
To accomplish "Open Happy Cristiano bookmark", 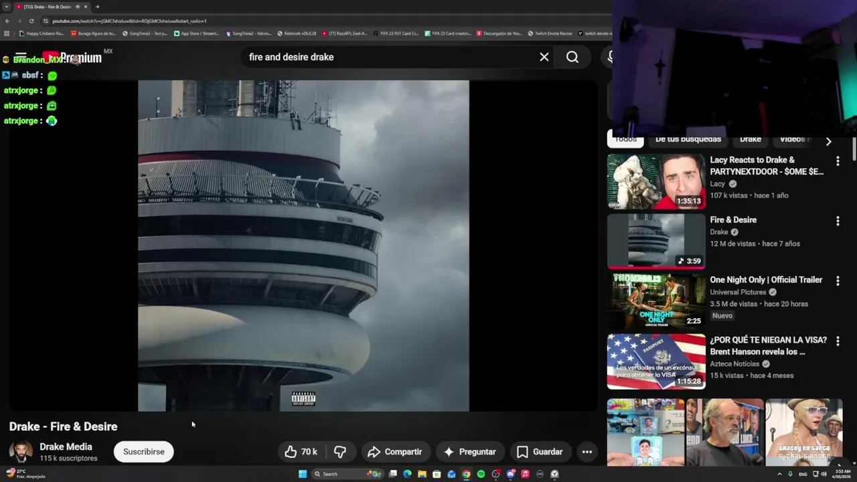I will 42,33.
